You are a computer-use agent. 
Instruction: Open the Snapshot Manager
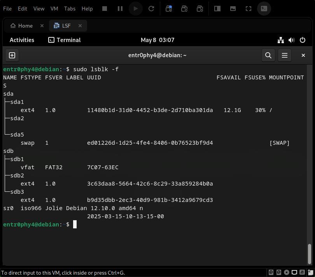pos(200,9)
